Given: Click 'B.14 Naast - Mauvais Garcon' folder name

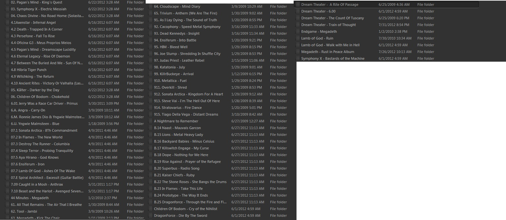Looking at the screenshot, I should pos(177,128).
